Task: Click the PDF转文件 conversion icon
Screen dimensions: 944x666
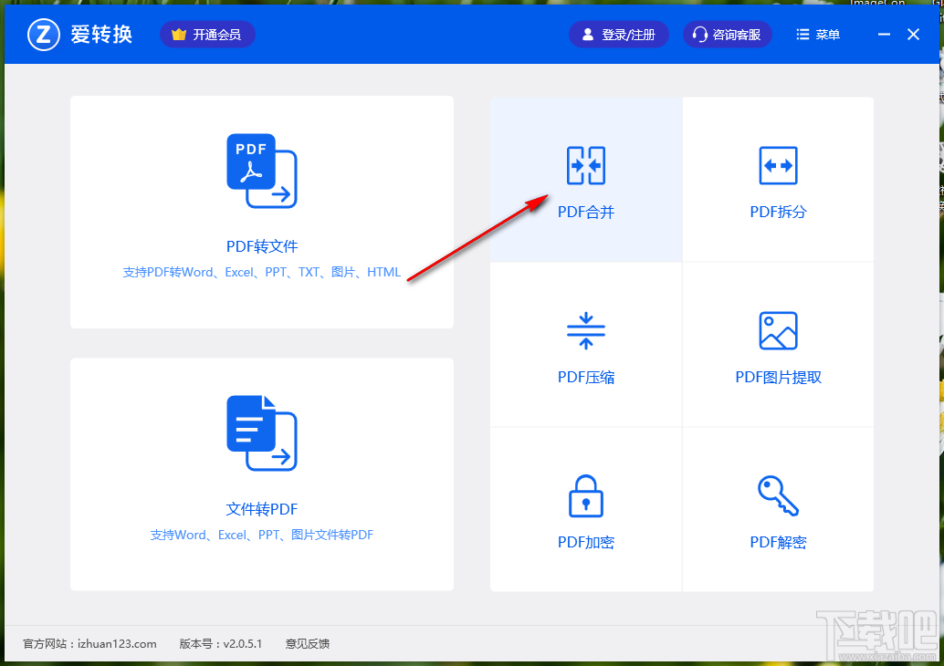Action: 261,172
